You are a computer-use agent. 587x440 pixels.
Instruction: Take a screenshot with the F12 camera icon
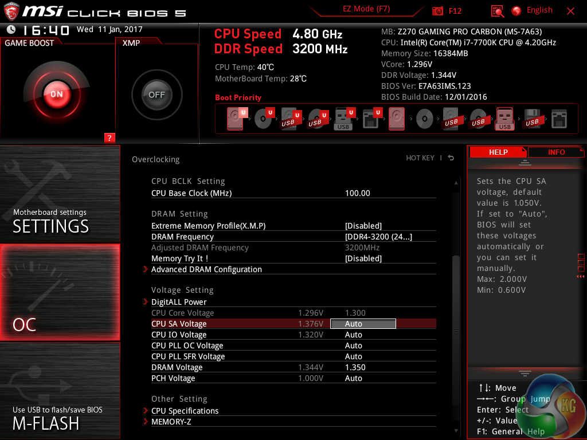(438, 11)
